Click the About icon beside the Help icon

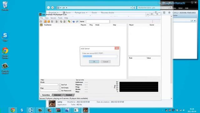click(x=77, y=22)
